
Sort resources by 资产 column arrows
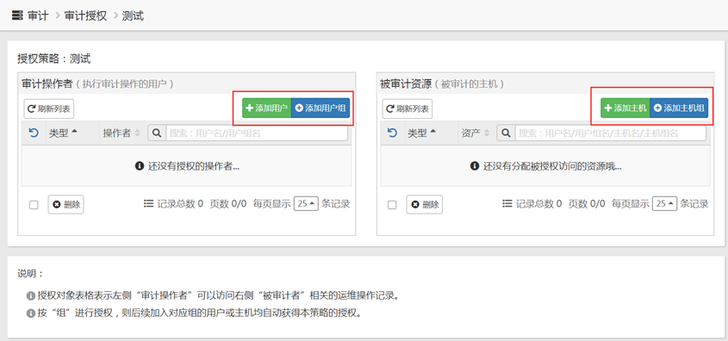pos(487,133)
